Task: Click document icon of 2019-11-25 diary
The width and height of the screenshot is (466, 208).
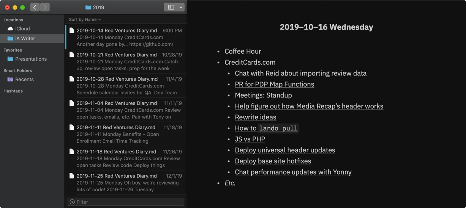Action: pos(71,176)
